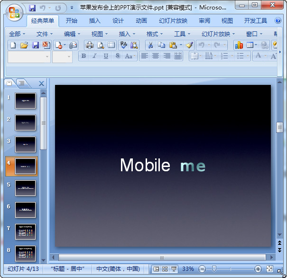Viewport: 287px width, 278px height.
Task: Toggle italic formatting
Action: (94, 56)
